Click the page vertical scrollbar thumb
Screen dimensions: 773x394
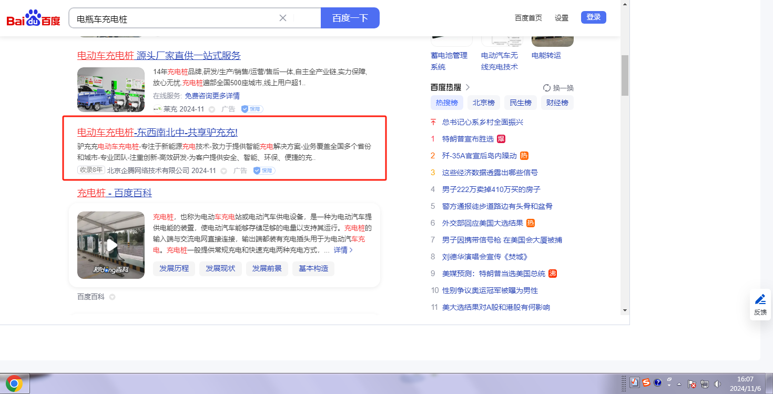[625, 75]
